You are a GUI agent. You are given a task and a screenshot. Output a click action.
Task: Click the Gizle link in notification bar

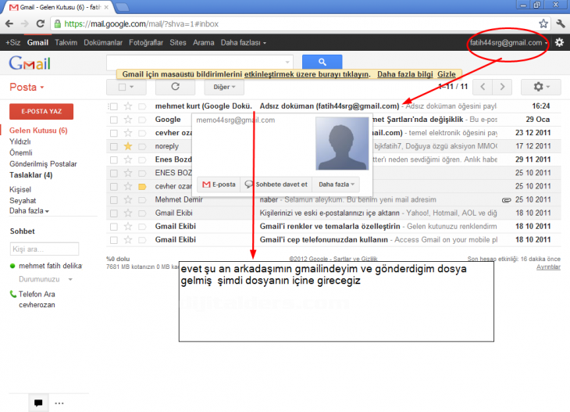click(x=447, y=74)
